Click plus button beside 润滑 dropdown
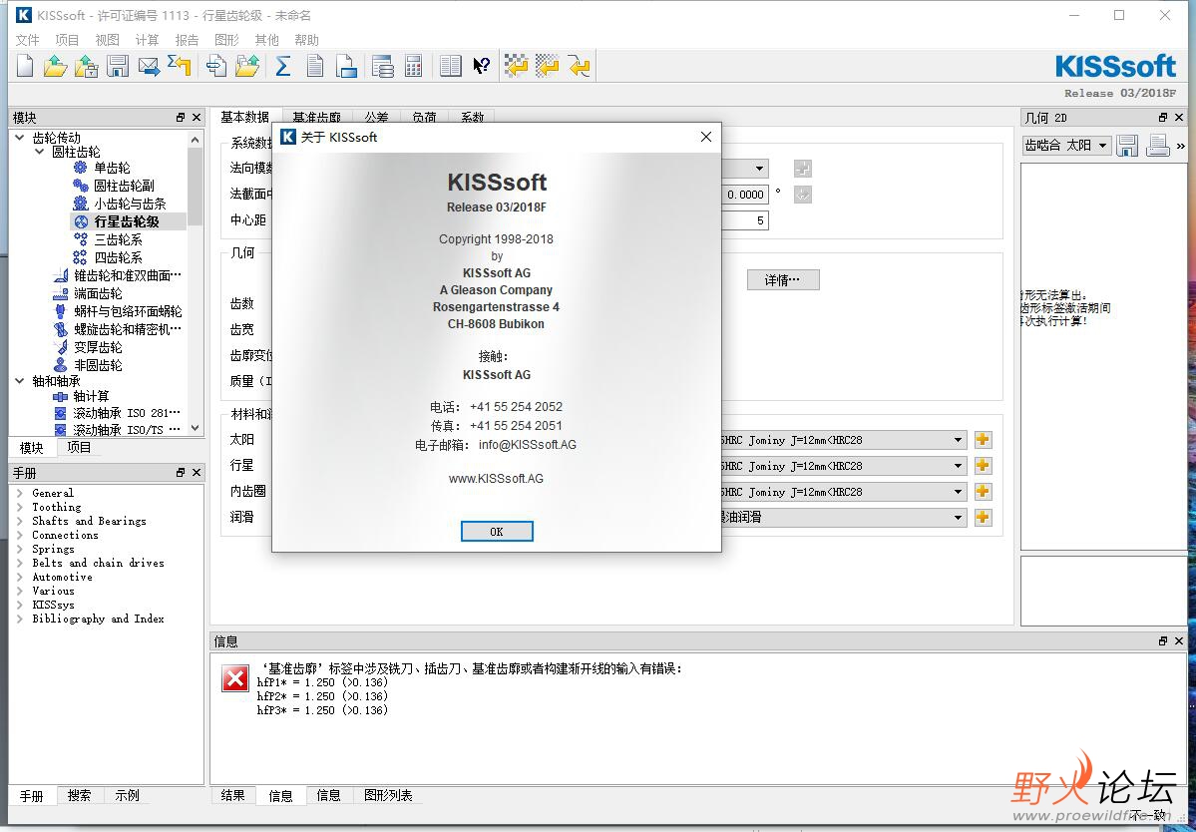 coord(983,518)
